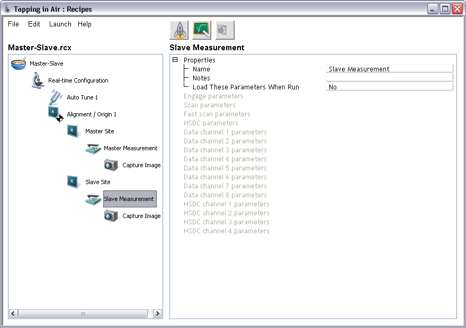Open the File menu
This screenshot has width=466, height=328.
pos(13,24)
